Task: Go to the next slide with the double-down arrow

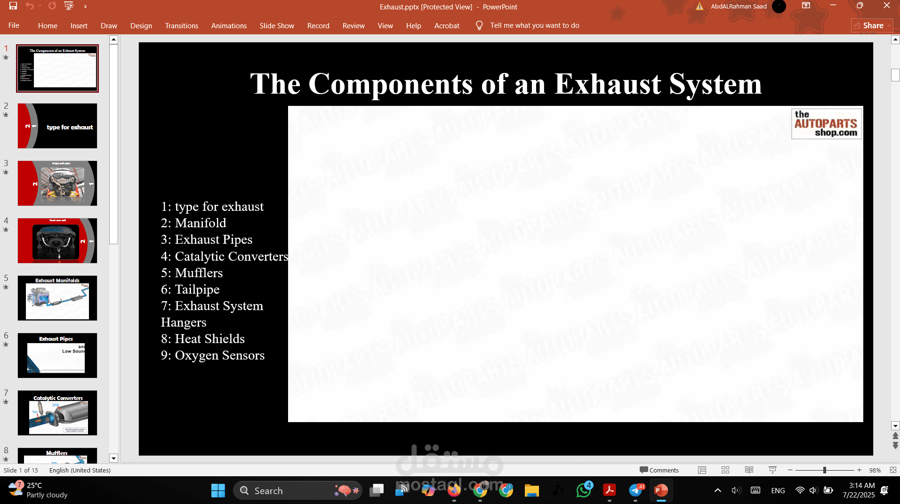Action: click(895, 445)
